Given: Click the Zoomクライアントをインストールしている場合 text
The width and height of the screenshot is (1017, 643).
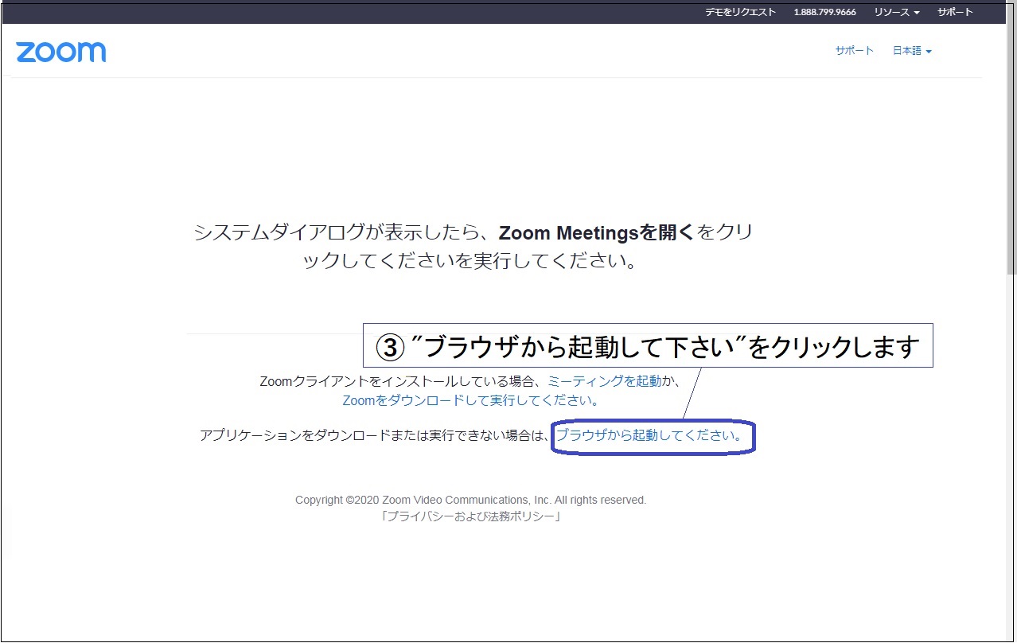Looking at the screenshot, I should click(x=402, y=381).
